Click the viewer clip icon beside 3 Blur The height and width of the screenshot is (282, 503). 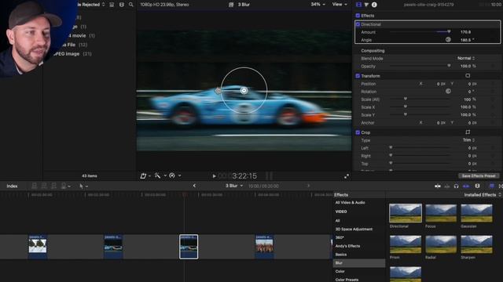231,5
